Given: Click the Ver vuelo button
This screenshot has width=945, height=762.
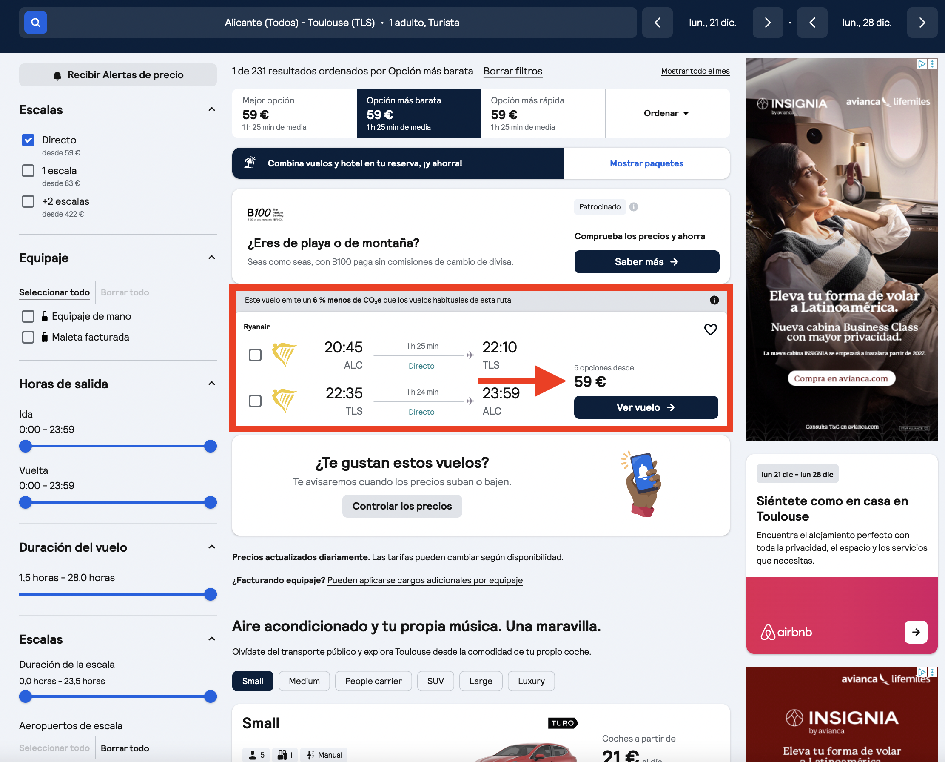Looking at the screenshot, I should coord(646,407).
